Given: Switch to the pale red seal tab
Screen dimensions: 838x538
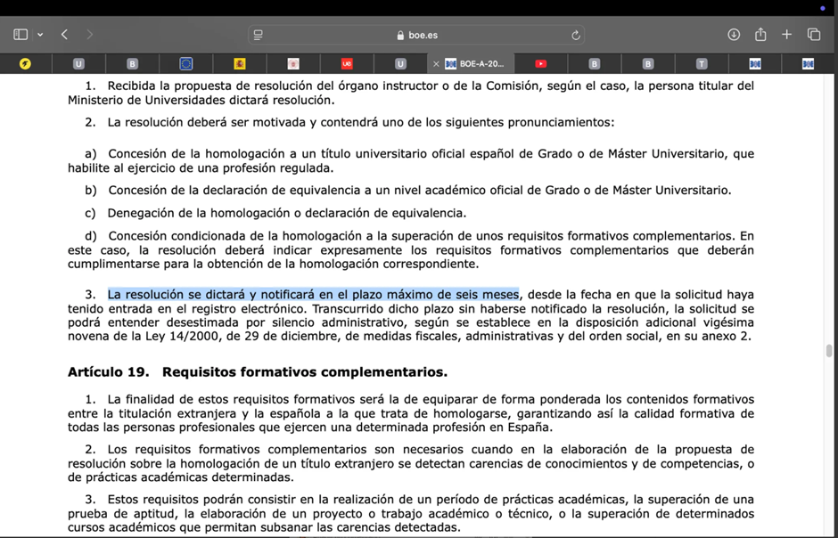Looking at the screenshot, I should tap(293, 64).
